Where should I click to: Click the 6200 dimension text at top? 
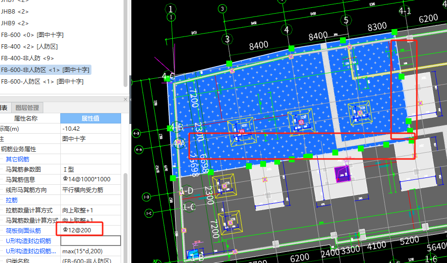[x=429, y=18]
